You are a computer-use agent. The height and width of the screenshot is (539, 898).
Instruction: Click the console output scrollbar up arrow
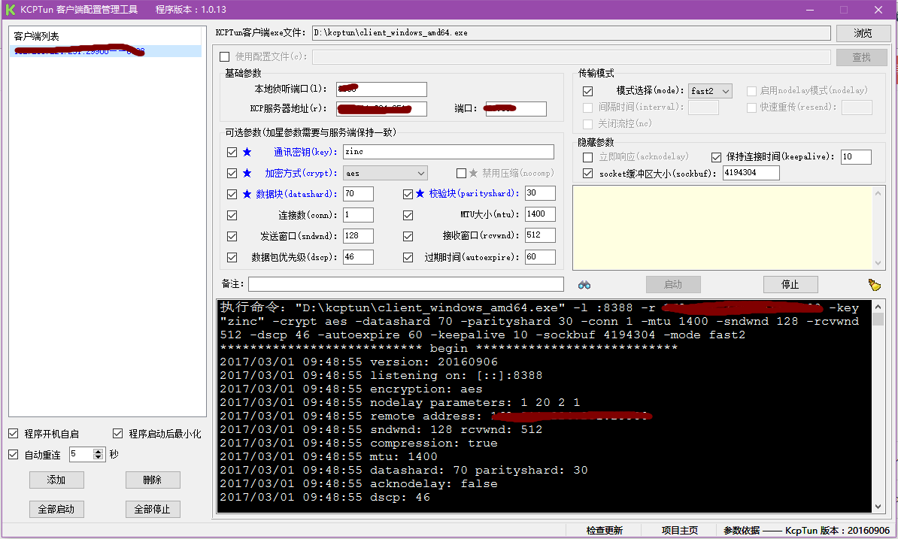point(878,307)
